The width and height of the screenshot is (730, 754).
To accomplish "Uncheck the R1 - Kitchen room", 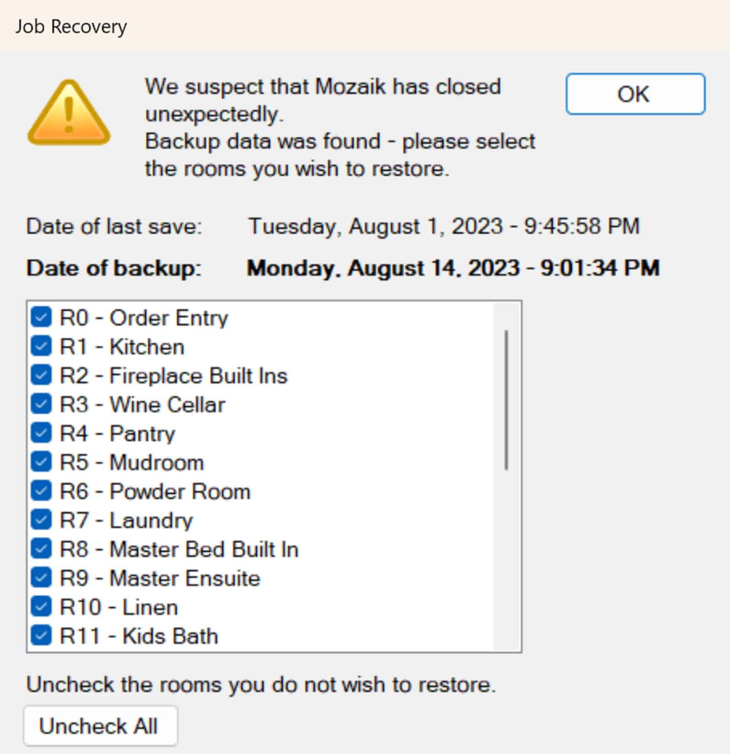I will coord(41,347).
